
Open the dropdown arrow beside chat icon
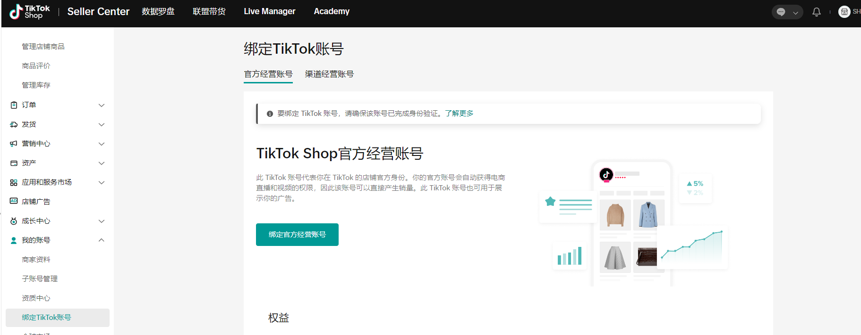click(x=795, y=13)
